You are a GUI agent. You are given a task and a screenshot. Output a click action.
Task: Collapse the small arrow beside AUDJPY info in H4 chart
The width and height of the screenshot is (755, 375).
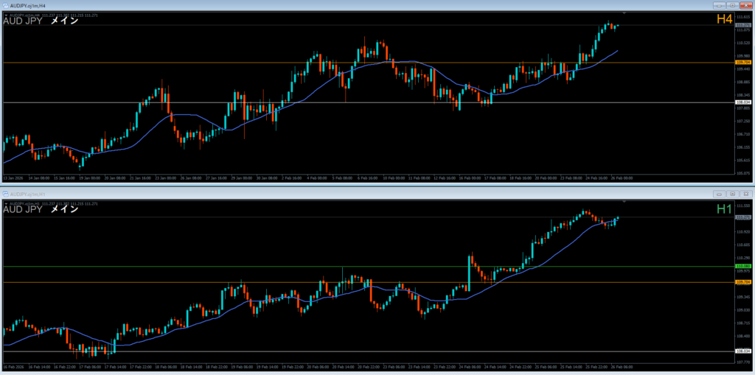6,14
